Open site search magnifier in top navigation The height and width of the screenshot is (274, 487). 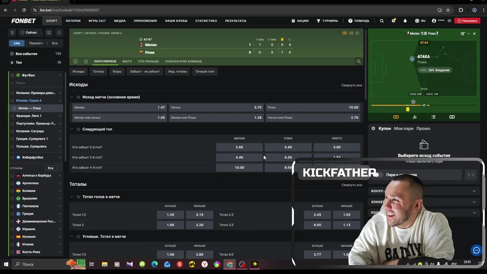click(x=382, y=21)
